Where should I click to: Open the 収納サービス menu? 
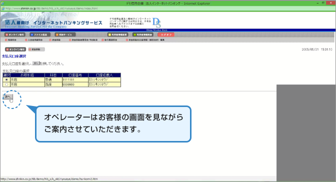[x=65, y=34]
